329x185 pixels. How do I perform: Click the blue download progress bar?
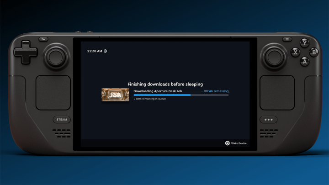tap(181, 95)
